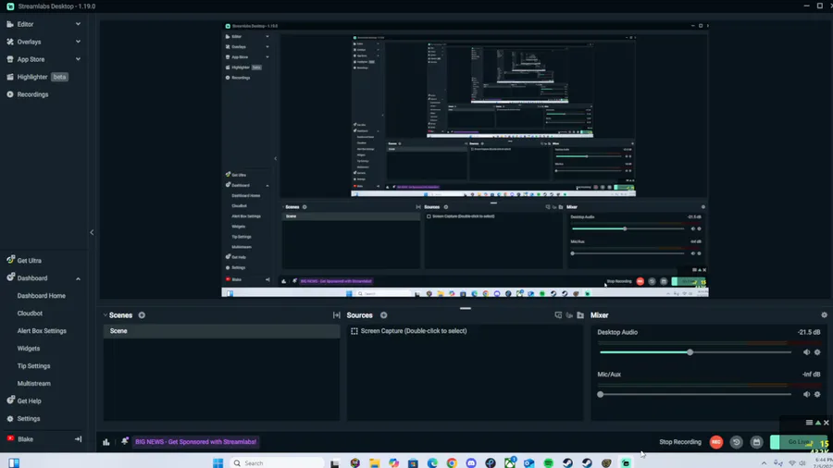Image resolution: width=833 pixels, height=468 pixels.
Task: Adjust the Desktop Audio volume slider
Action: [x=695, y=352]
